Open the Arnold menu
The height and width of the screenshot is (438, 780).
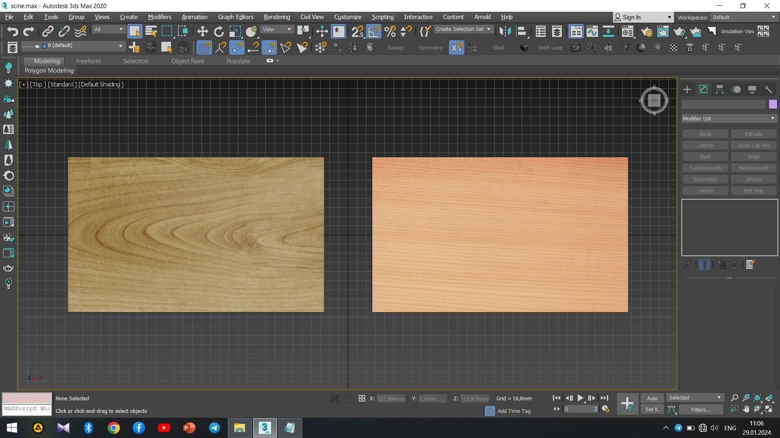pyautogui.click(x=482, y=17)
